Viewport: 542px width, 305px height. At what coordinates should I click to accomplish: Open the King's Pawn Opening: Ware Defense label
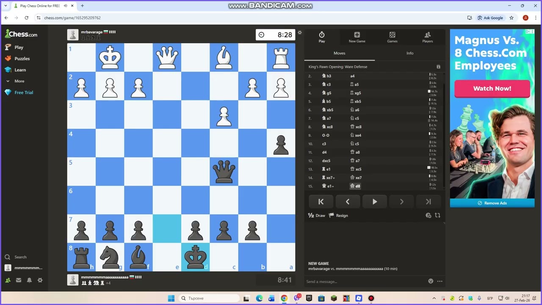(338, 67)
